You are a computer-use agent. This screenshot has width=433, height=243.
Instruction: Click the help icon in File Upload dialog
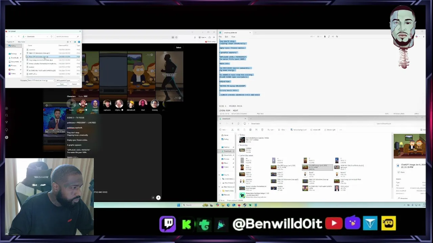79,42
